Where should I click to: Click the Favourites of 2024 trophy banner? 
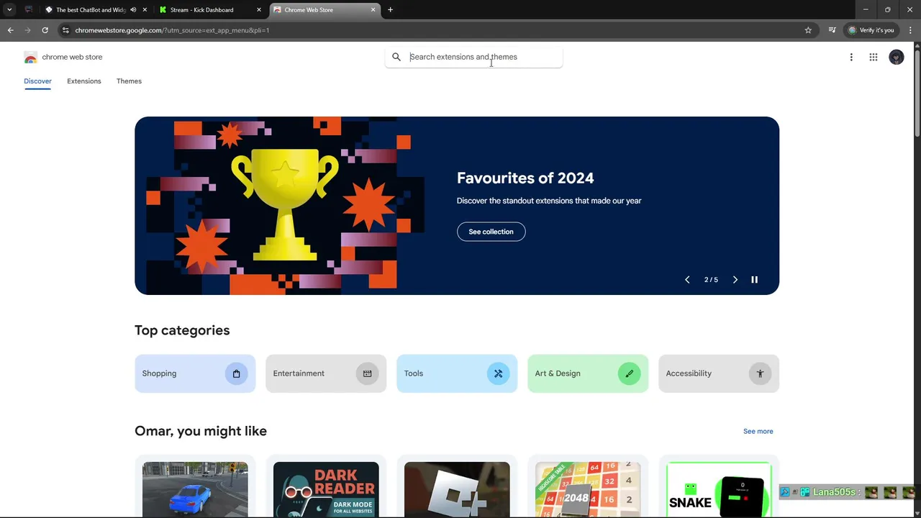(x=457, y=206)
